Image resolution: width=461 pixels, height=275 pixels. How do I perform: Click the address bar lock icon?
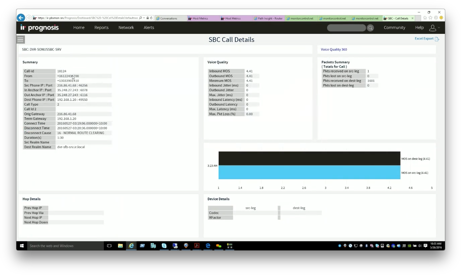pyautogui.click(x=148, y=18)
